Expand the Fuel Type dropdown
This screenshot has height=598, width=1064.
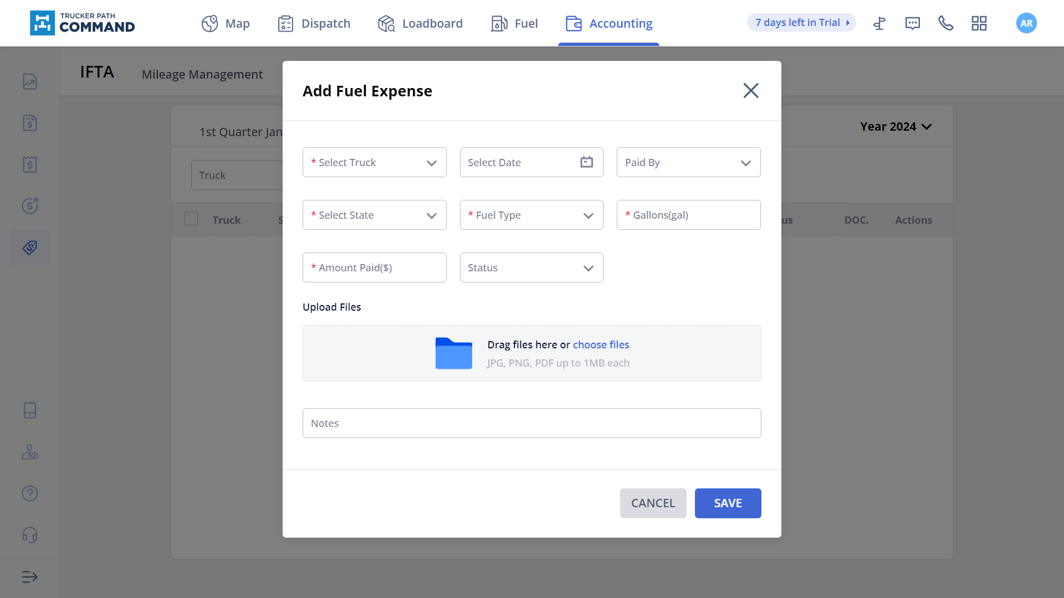(x=531, y=215)
